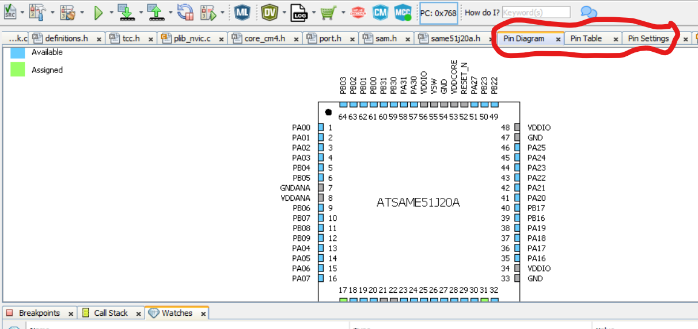This screenshot has width=698, height=329.
Task: Open the MCC configurator icon
Action: pyautogui.click(x=403, y=12)
